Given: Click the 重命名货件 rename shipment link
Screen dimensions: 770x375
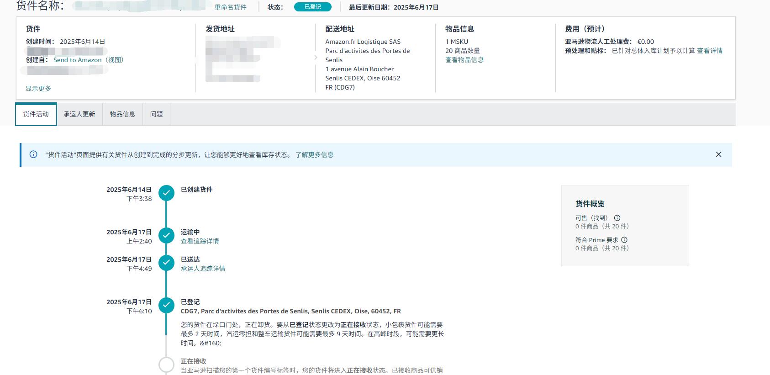Looking at the screenshot, I should point(230,7).
